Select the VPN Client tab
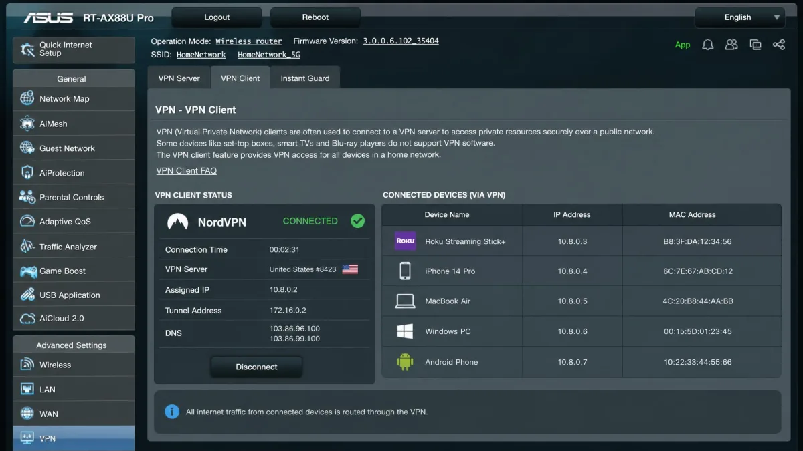 pos(240,78)
